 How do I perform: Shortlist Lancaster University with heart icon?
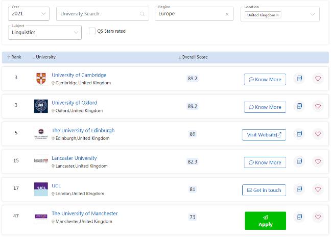pyautogui.click(x=318, y=162)
